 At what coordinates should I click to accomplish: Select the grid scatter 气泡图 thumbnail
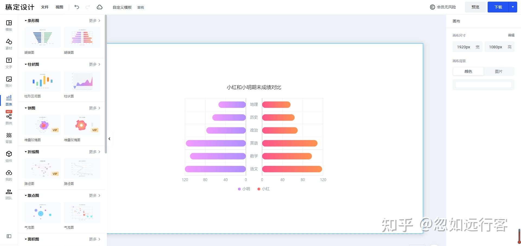click(82, 212)
